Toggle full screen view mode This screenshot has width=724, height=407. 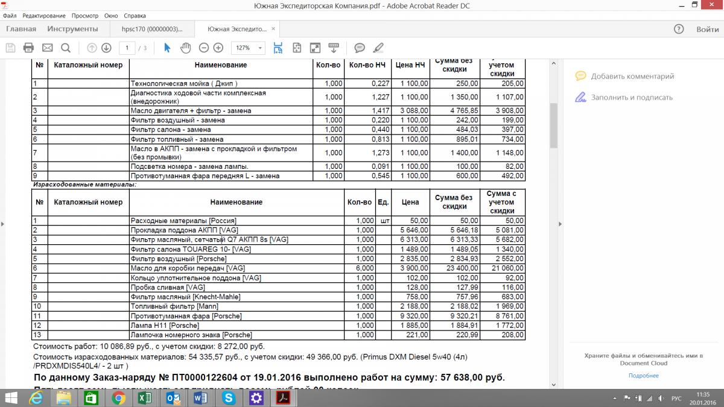[315, 48]
